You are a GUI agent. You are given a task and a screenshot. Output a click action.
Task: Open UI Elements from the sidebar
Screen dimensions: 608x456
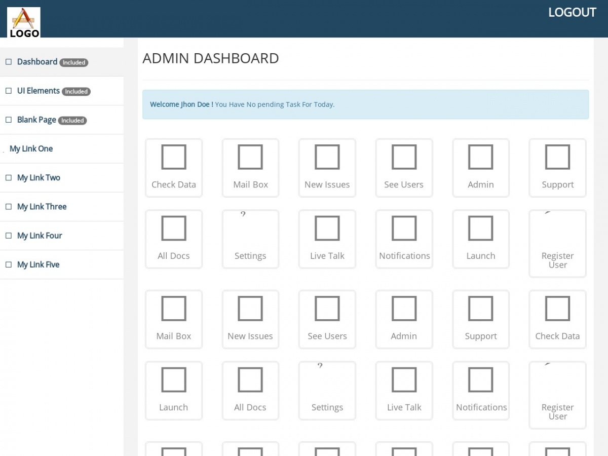point(38,91)
